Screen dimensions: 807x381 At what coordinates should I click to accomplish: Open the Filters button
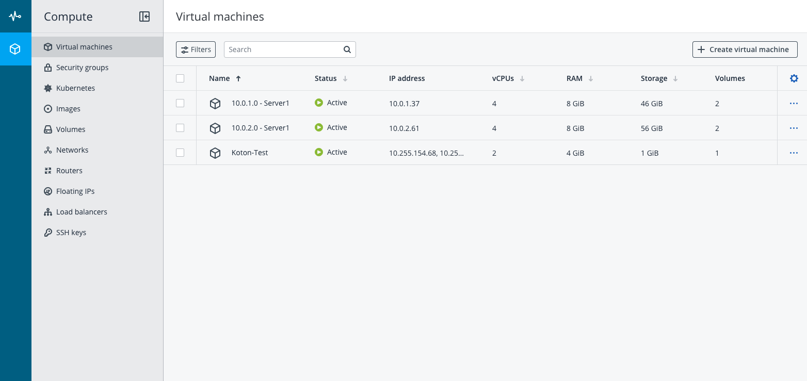(196, 49)
